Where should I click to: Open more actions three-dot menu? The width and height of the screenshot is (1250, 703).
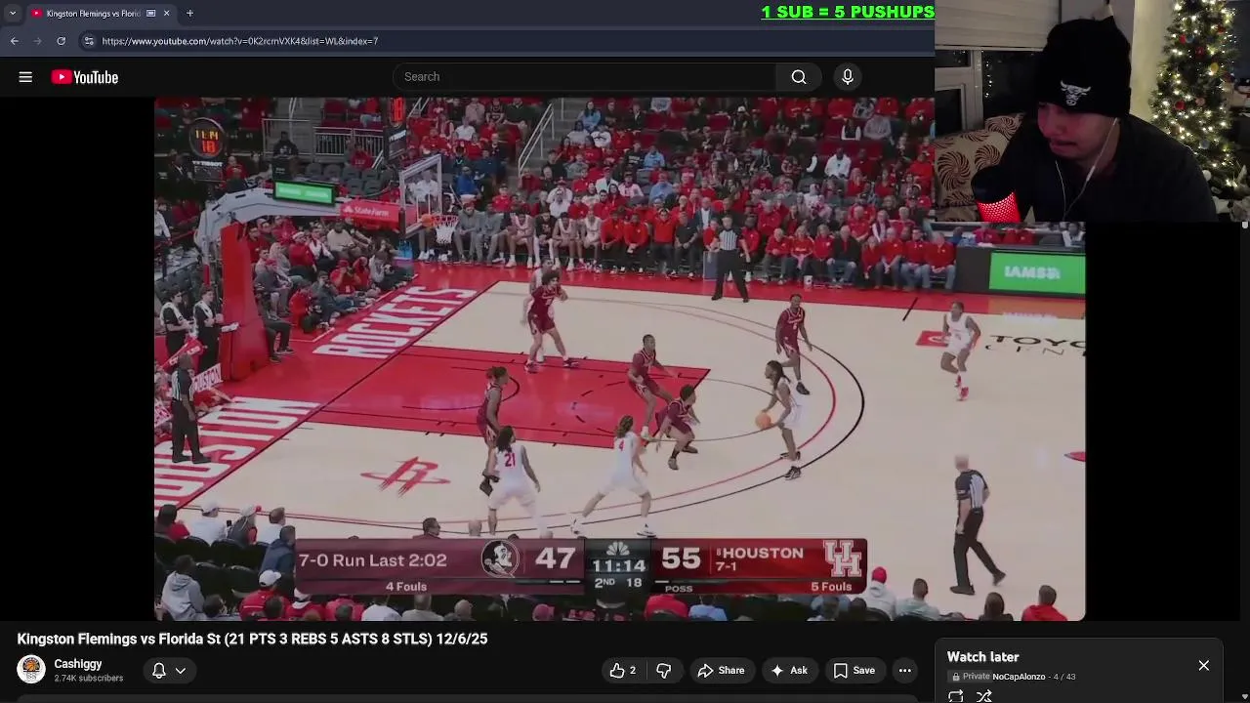click(905, 671)
